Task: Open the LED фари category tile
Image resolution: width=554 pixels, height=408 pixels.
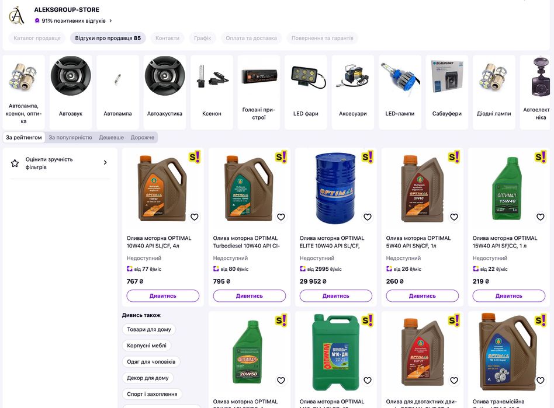Action: (306, 92)
